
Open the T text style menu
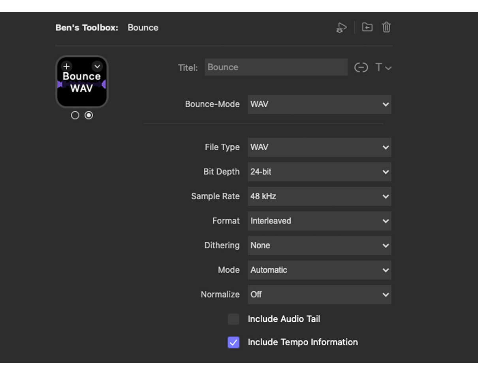(x=383, y=67)
